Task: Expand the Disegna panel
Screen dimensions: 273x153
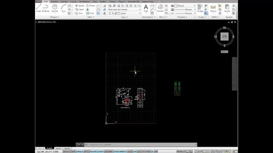Action: (55, 17)
